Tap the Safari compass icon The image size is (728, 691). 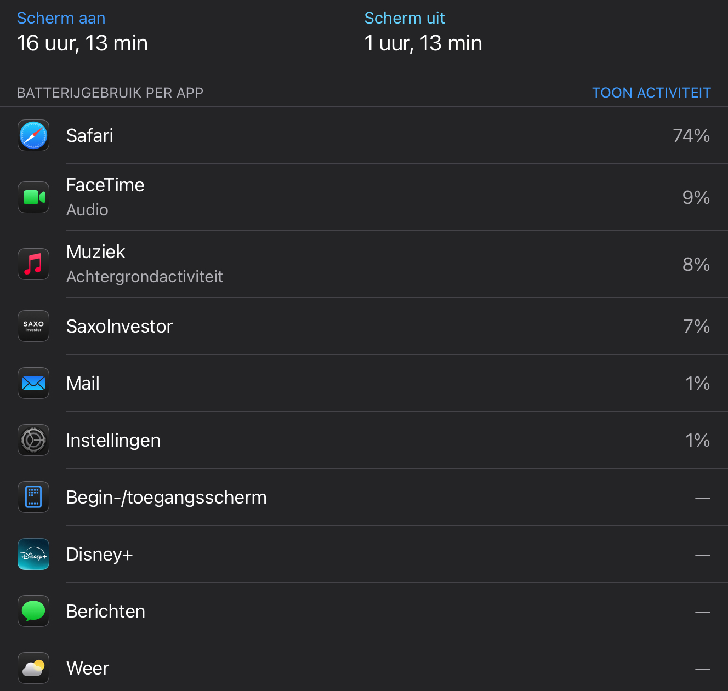tap(33, 135)
